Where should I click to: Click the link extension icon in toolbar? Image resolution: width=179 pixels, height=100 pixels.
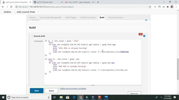coord(155,7)
